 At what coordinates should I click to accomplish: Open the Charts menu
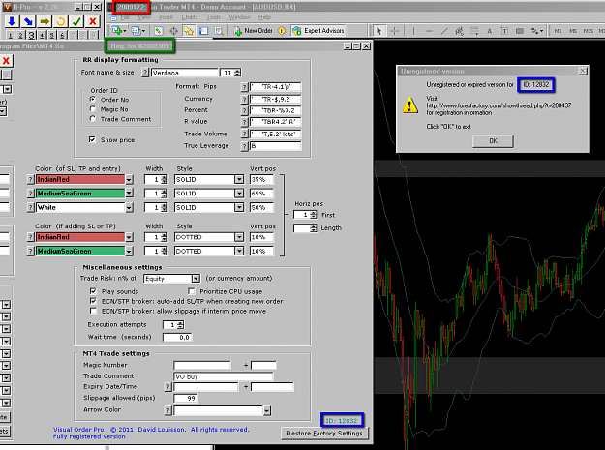pos(190,17)
